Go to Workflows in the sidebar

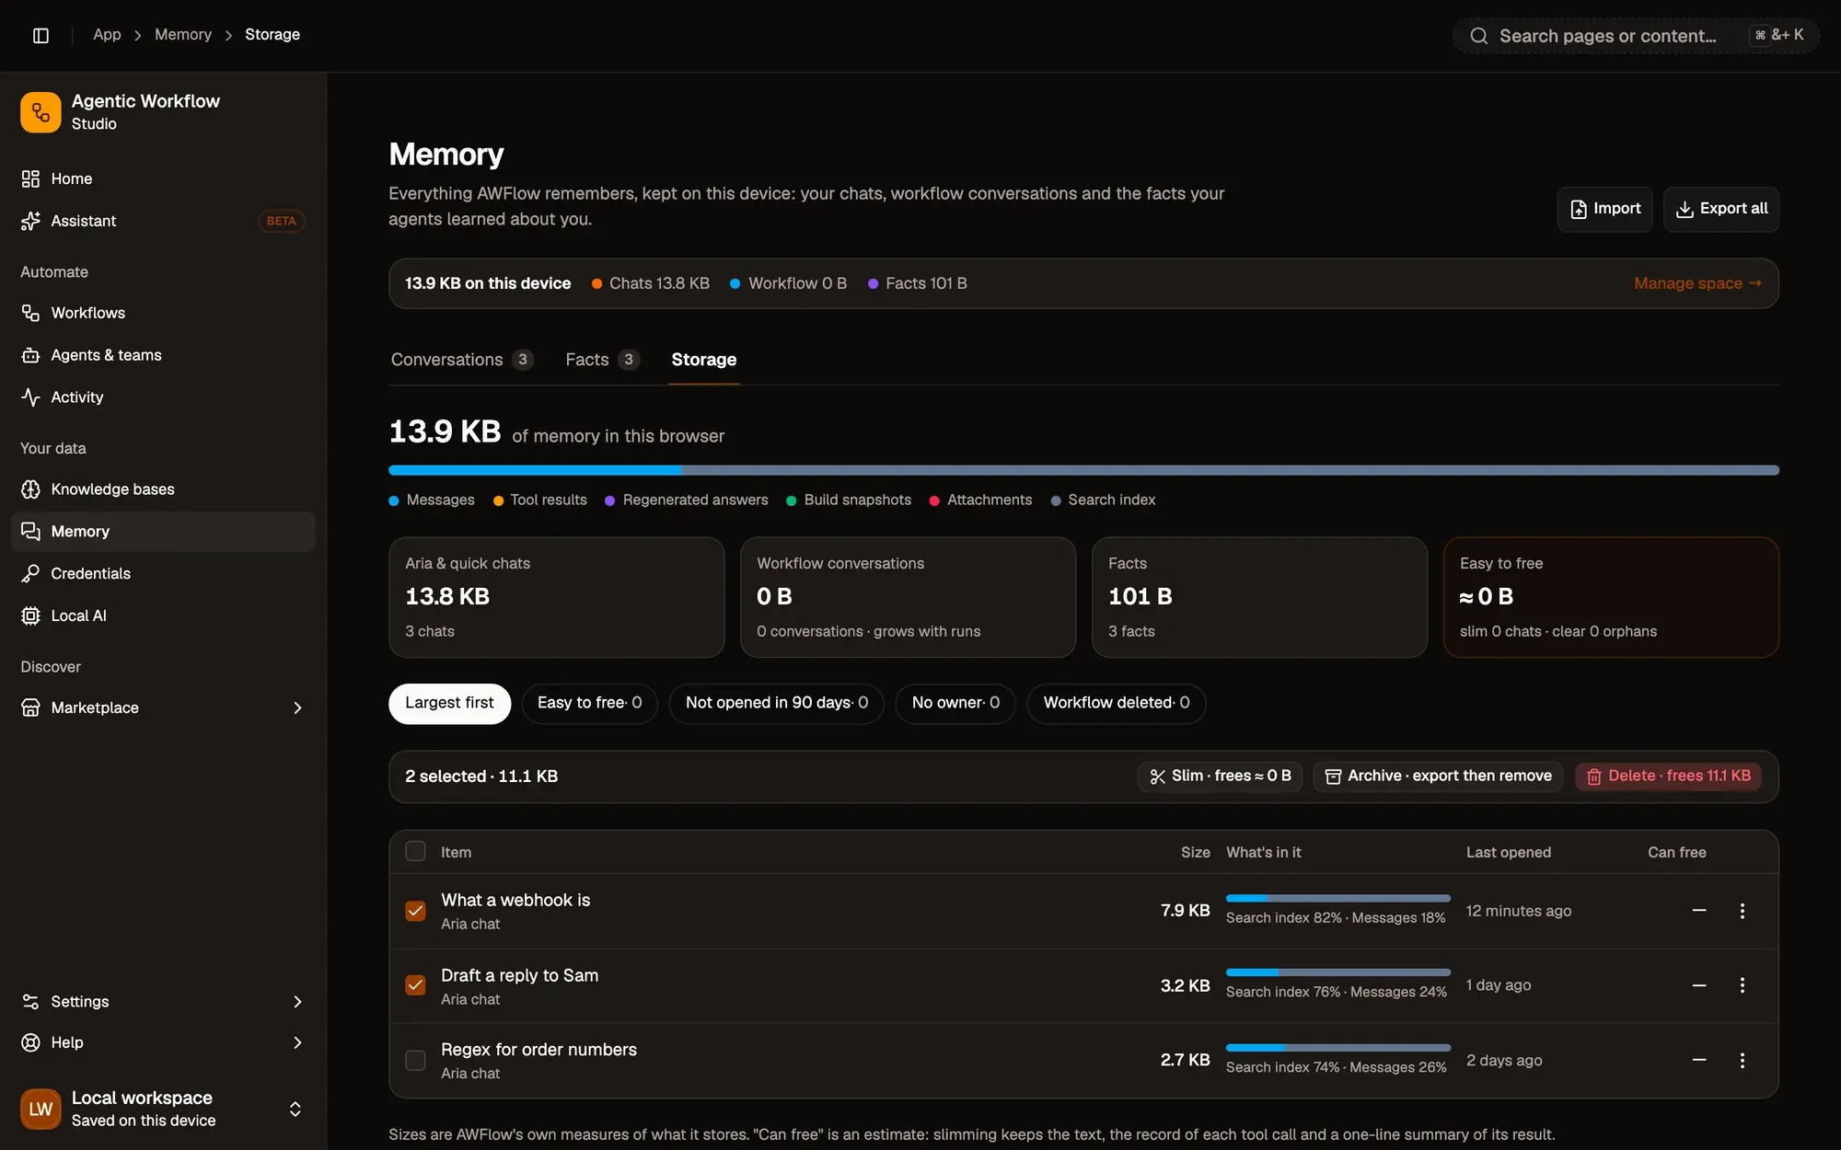163,313
